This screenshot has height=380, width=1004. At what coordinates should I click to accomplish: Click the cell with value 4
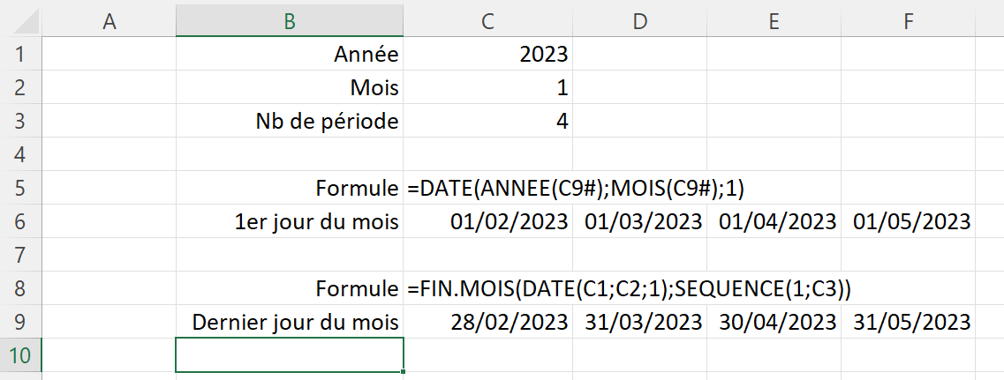click(x=488, y=121)
